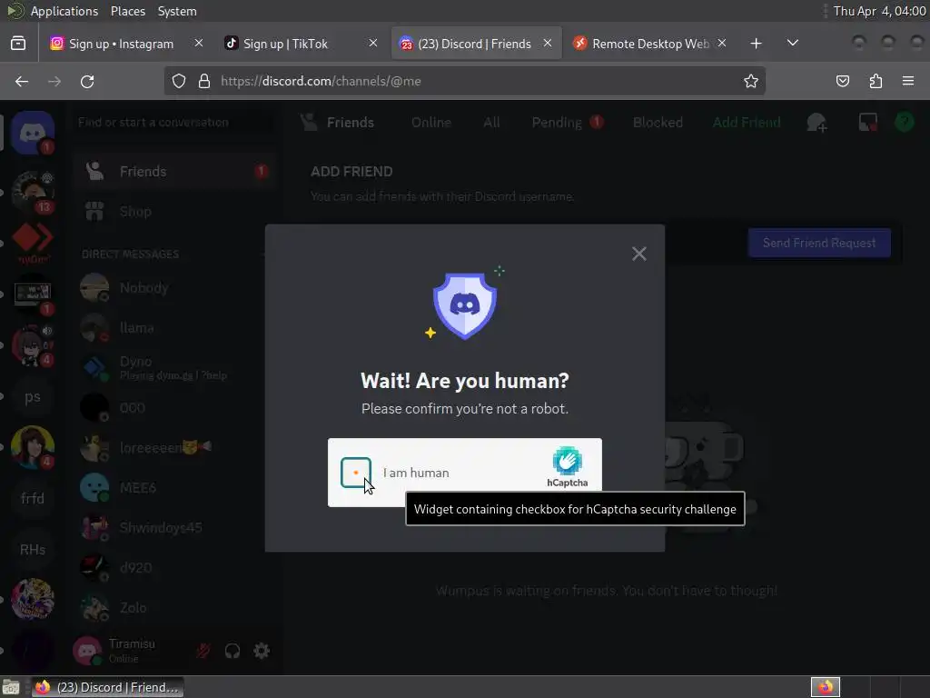The height and width of the screenshot is (698, 930).
Task: Open direct message with loreeeeen
Action: point(175,447)
